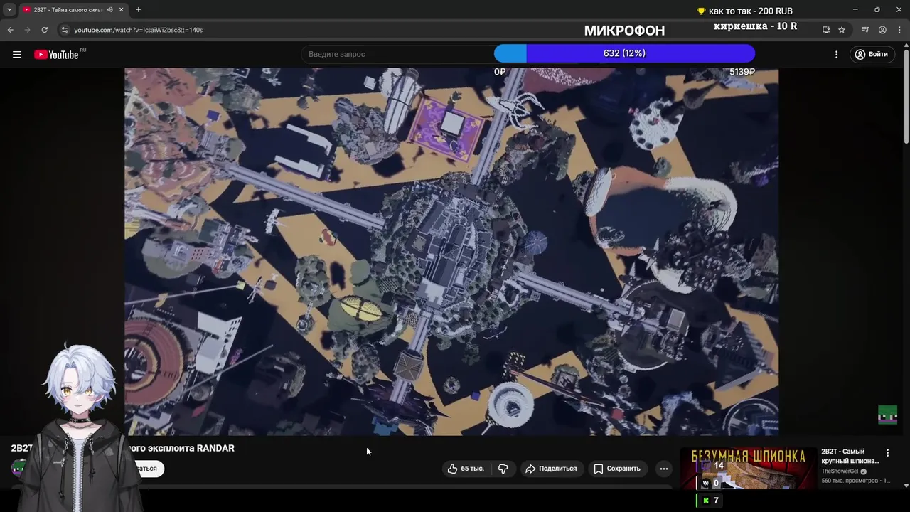Open the БЕЗУМНАЯ ШПИОНКА video thumbnail

748,468
